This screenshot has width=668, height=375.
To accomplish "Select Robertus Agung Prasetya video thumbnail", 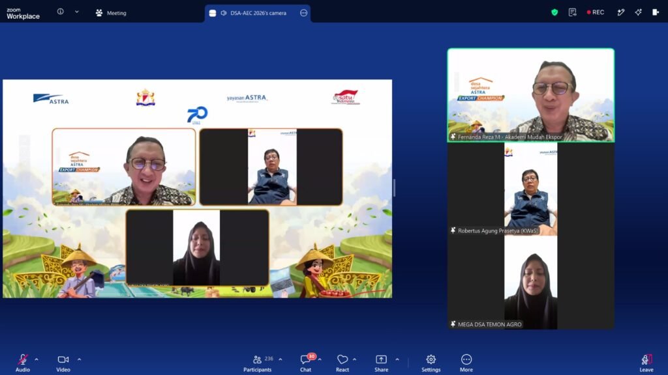I will coord(531,189).
